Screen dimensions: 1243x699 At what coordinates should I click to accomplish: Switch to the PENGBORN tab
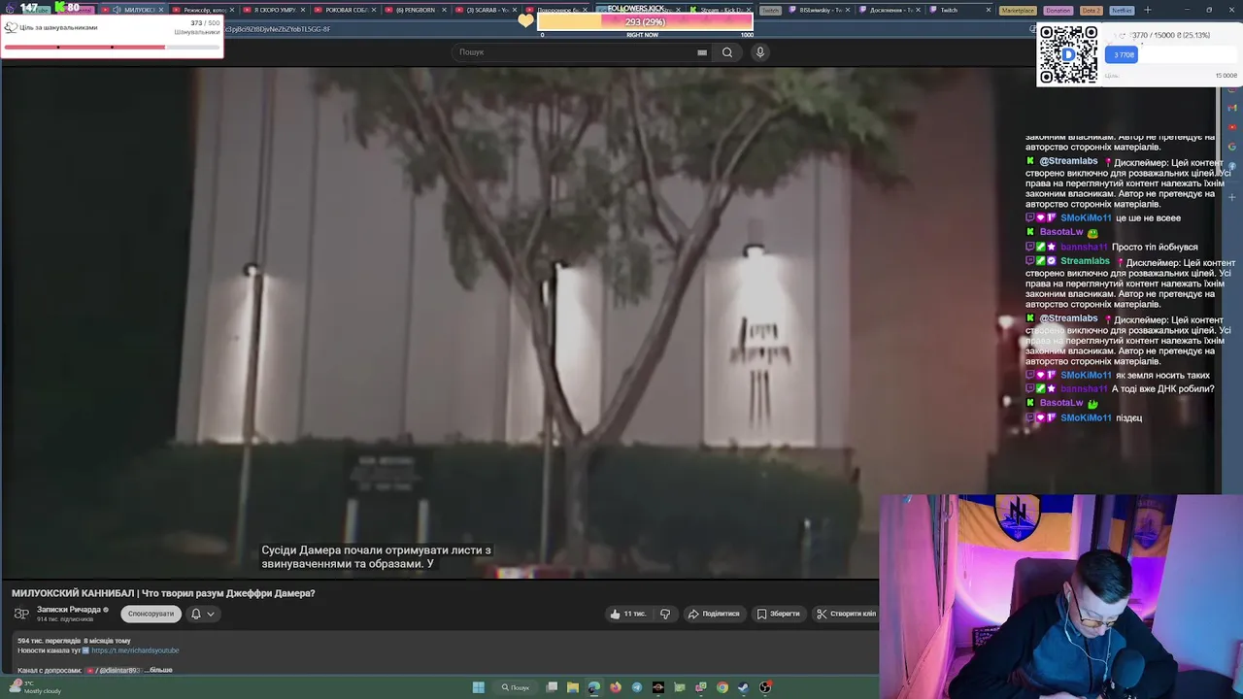pos(416,10)
